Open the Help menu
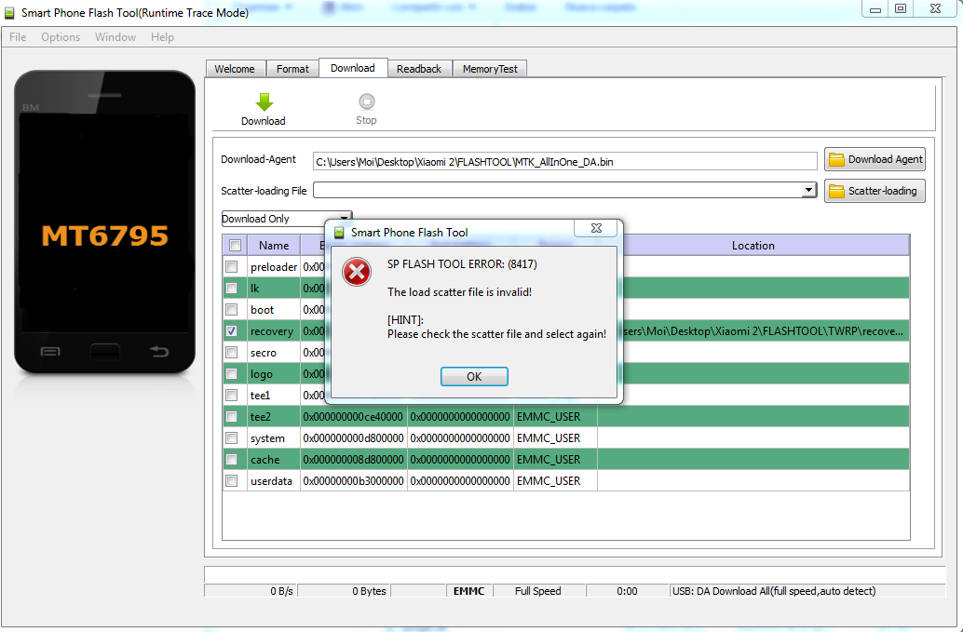 click(162, 37)
